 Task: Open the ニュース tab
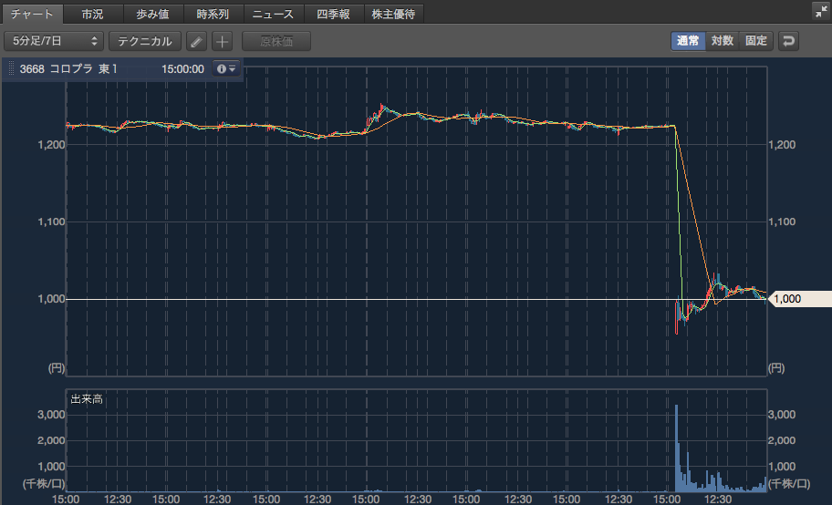[274, 14]
